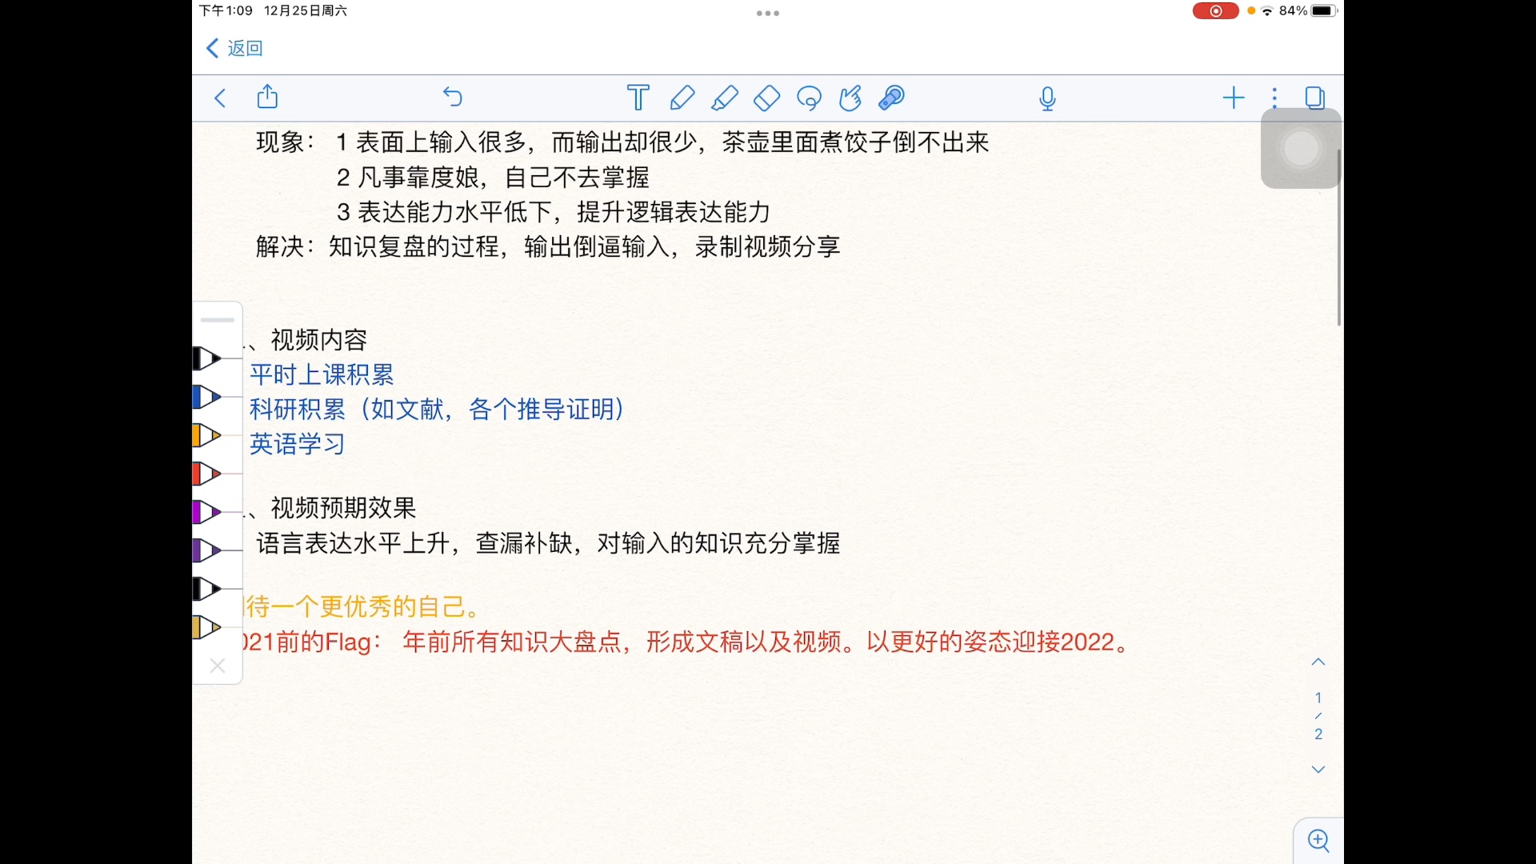Viewport: 1536px width, 864px height.
Task: Select the tan gold pencil
Action: click(206, 627)
